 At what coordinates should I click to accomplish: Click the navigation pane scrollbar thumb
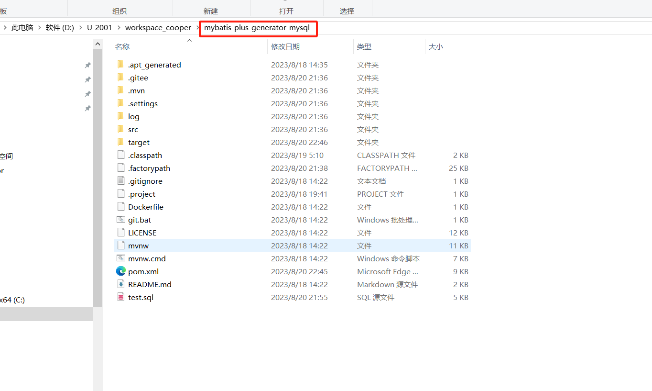pos(98,178)
